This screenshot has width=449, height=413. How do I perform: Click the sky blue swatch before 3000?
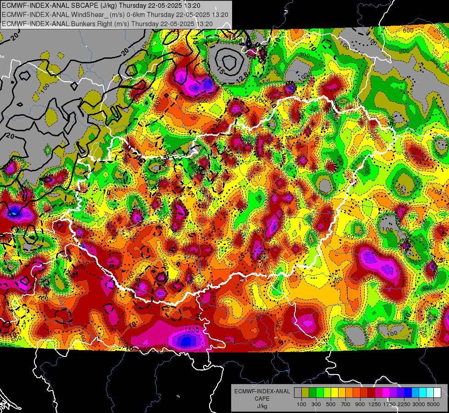[416, 392]
